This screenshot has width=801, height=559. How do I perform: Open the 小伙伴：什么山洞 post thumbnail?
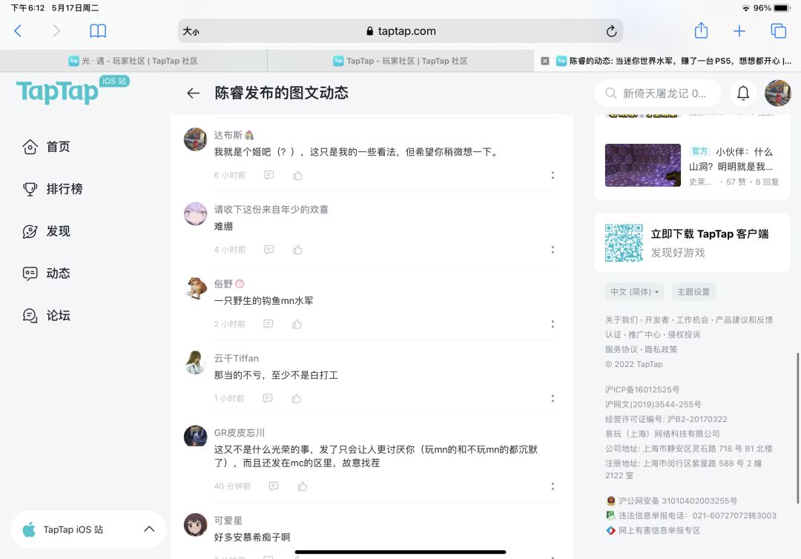point(642,165)
